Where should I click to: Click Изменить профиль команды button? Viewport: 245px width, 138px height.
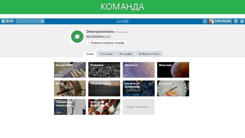[x=106, y=43]
